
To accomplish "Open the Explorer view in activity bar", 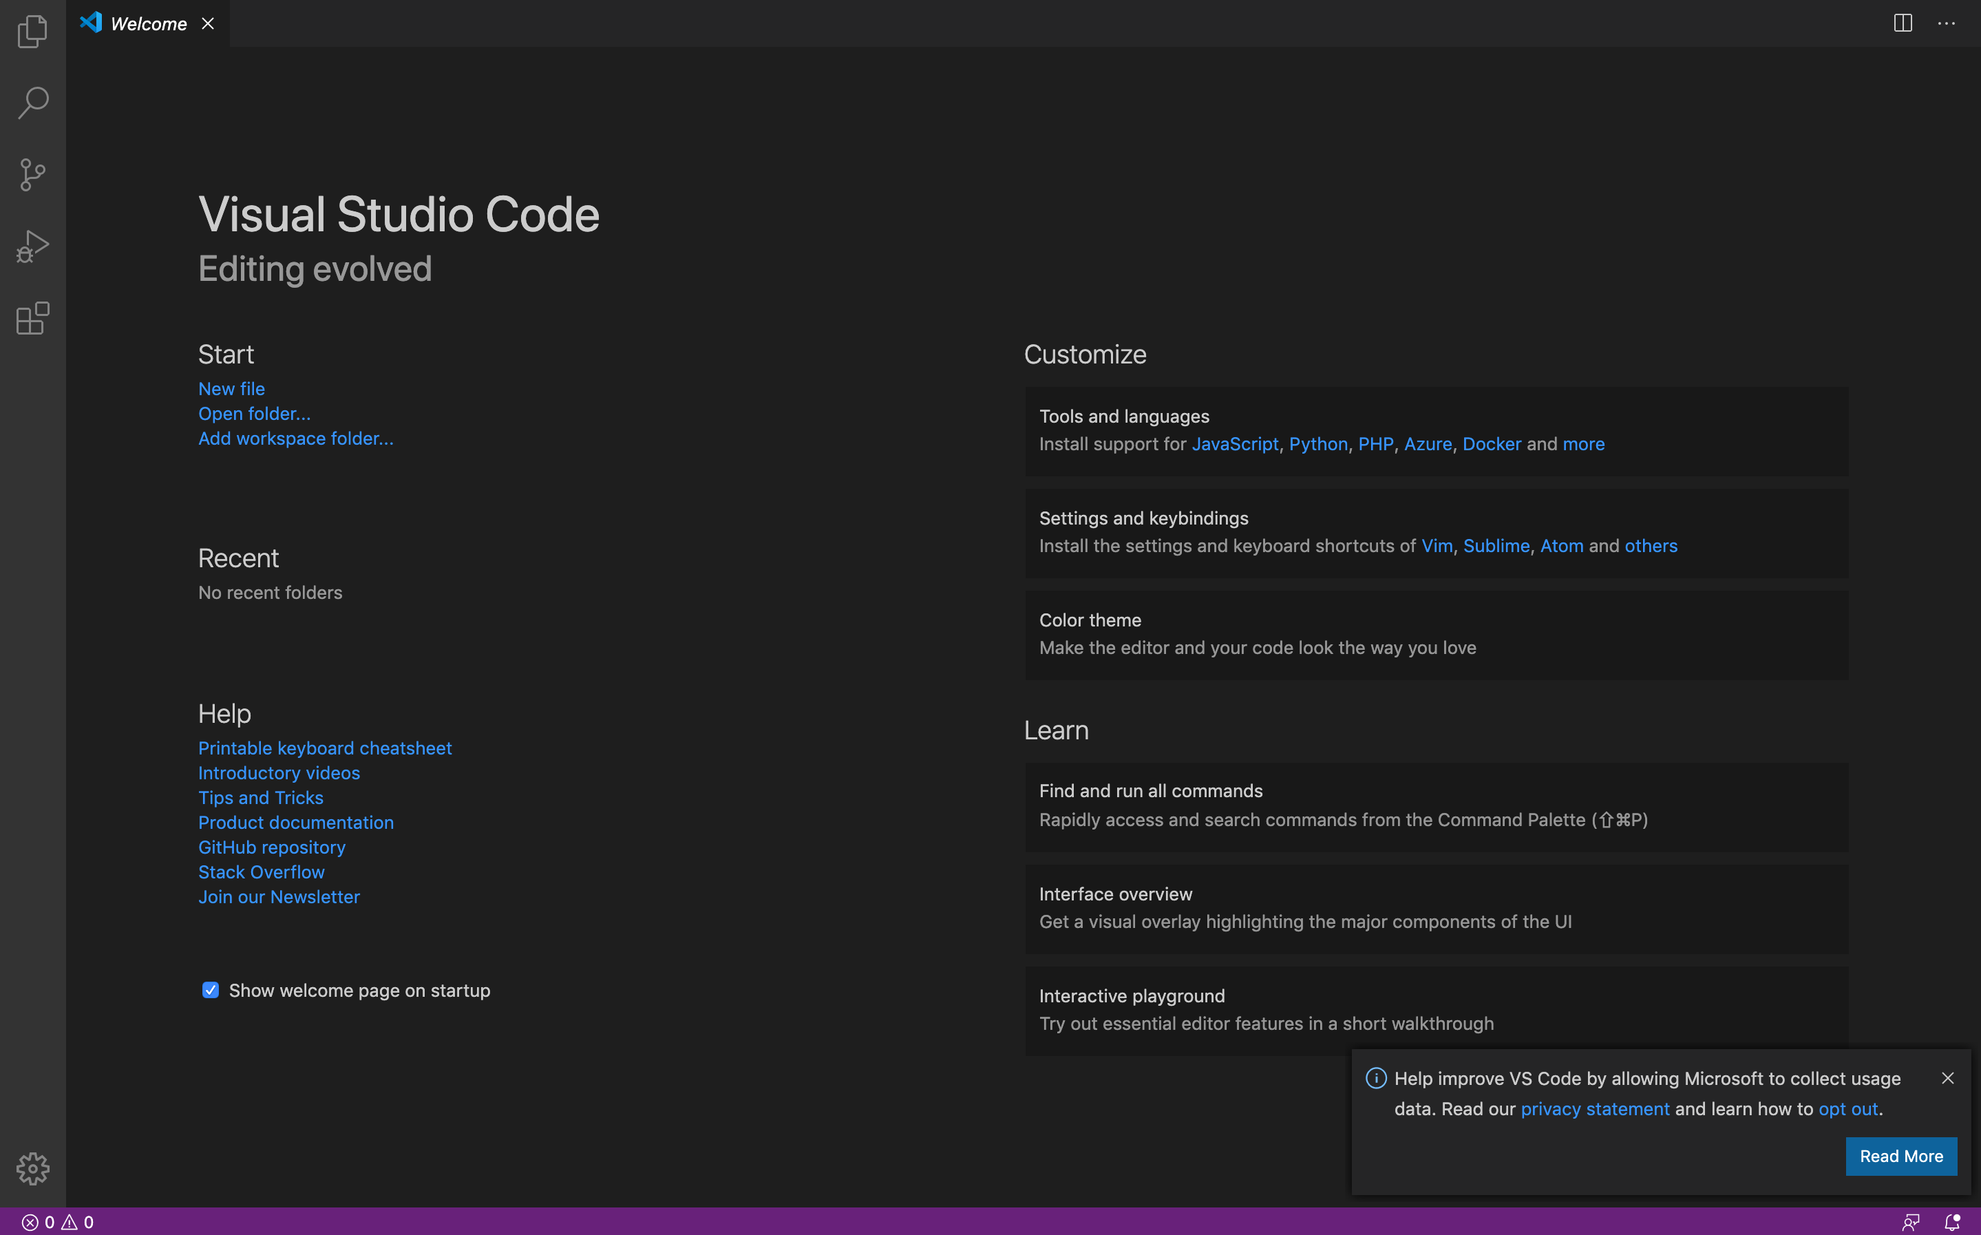I will (x=32, y=31).
